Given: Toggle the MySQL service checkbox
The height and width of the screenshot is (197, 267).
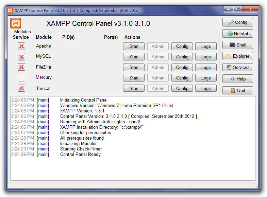Looking at the screenshot, I should (21, 57).
